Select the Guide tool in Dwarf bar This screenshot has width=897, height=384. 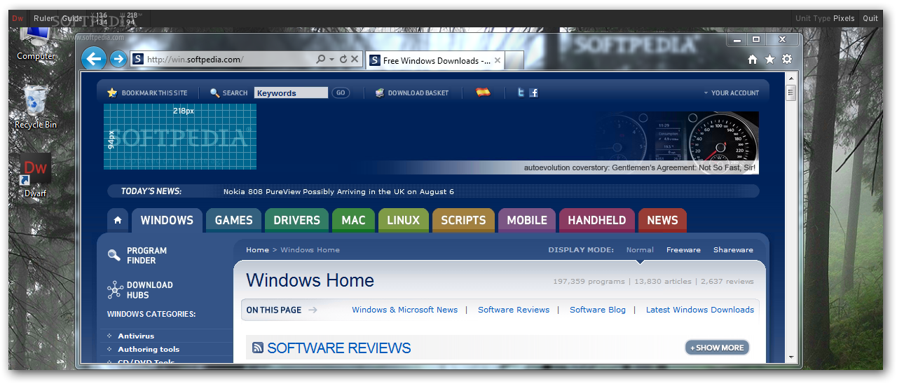(x=71, y=18)
